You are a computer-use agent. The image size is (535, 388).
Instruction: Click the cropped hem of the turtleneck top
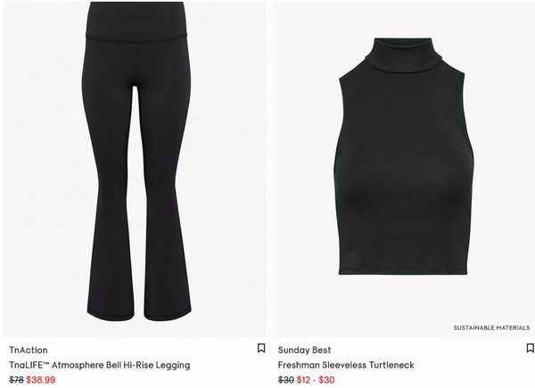(403, 269)
